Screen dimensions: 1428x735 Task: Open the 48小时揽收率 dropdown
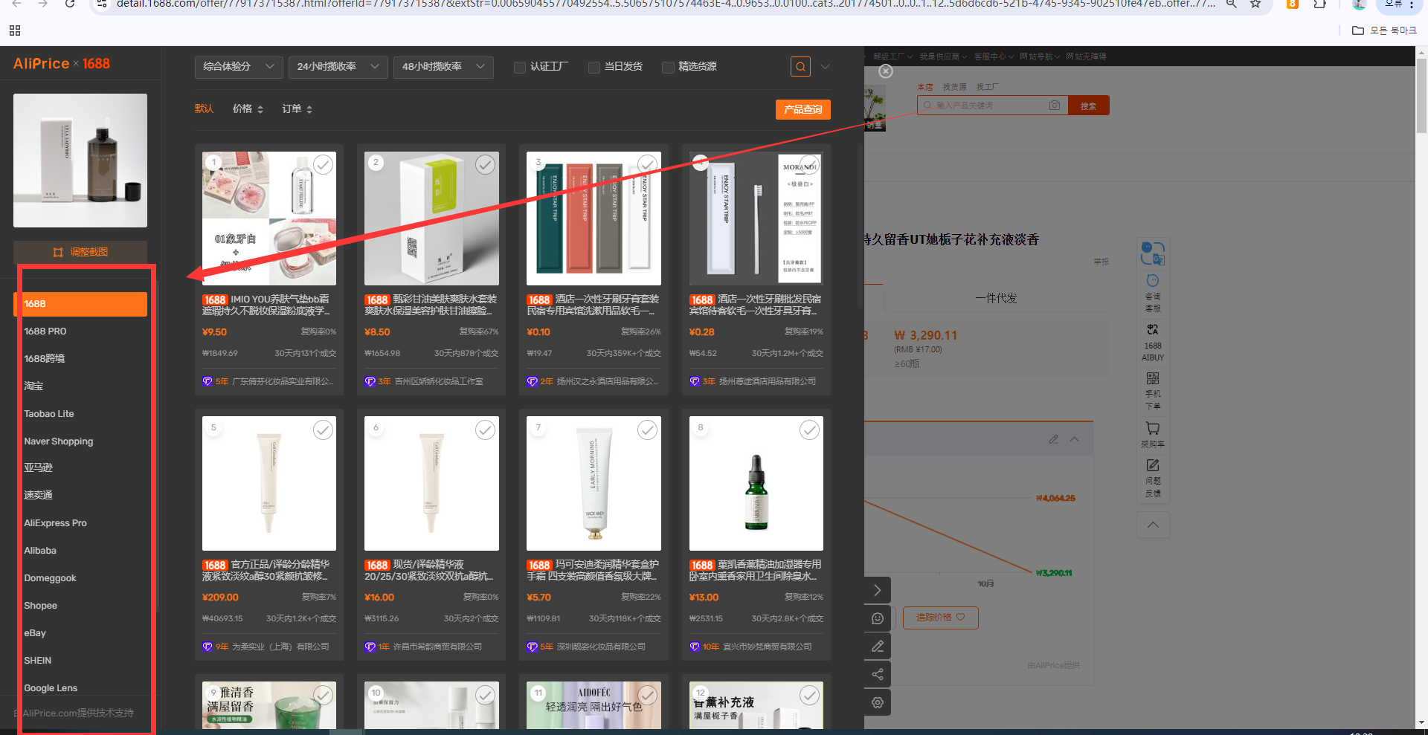[443, 67]
